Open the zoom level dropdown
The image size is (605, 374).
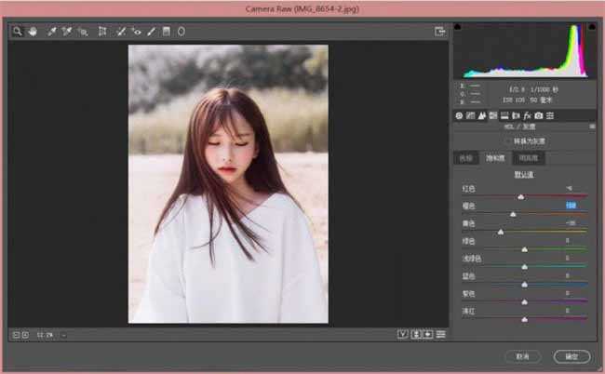(x=63, y=335)
